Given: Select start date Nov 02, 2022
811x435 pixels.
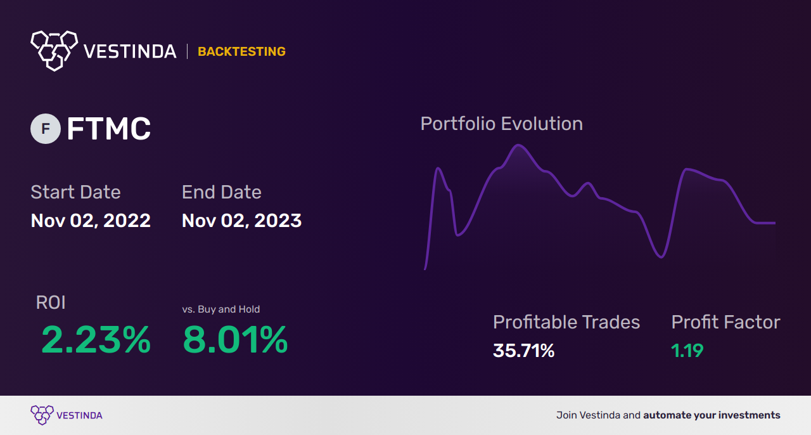Looking at the screenshot, I should point(91,221).
